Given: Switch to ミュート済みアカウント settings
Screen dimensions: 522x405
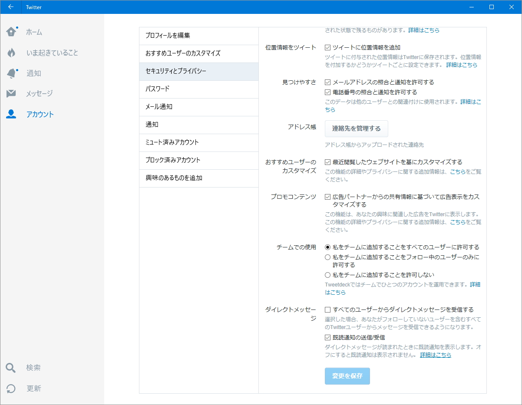Looking at the screenshot, I should tap(198, 142).
